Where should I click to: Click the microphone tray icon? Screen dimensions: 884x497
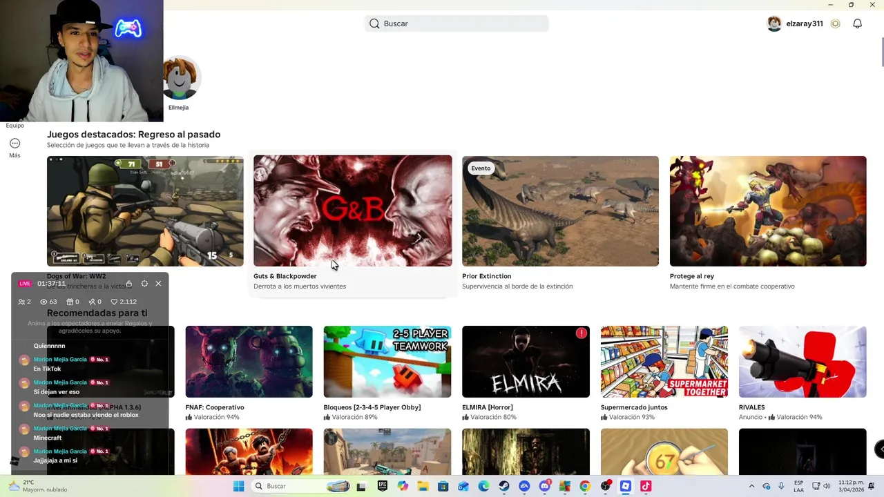781,486
